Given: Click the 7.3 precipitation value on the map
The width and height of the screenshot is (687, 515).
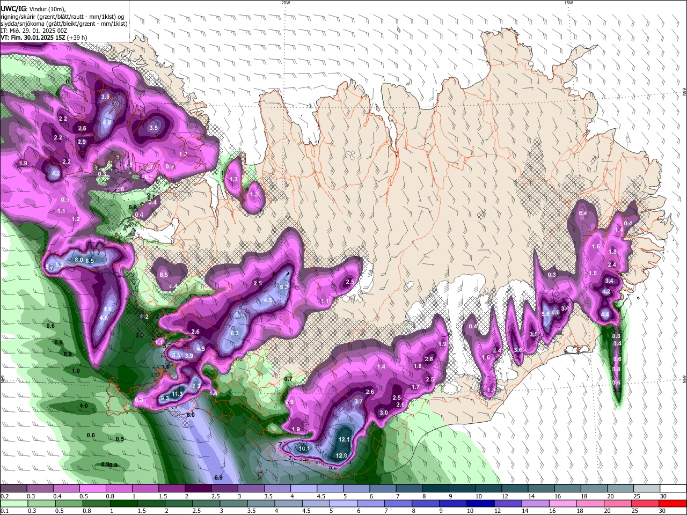Looking at the screenshot, I should [196, 386].
